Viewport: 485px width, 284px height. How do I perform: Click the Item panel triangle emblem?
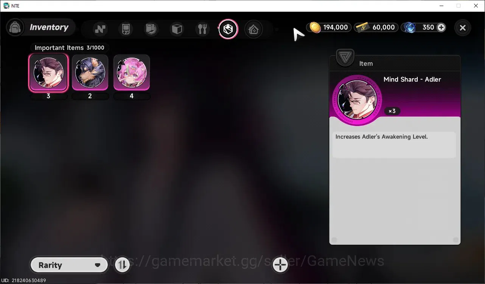point(345,58)
